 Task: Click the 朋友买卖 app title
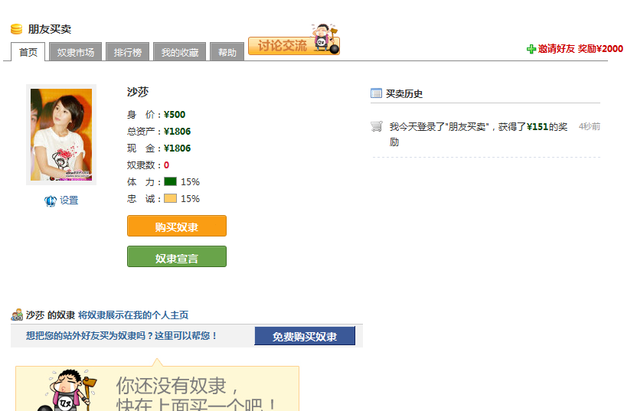49,29
